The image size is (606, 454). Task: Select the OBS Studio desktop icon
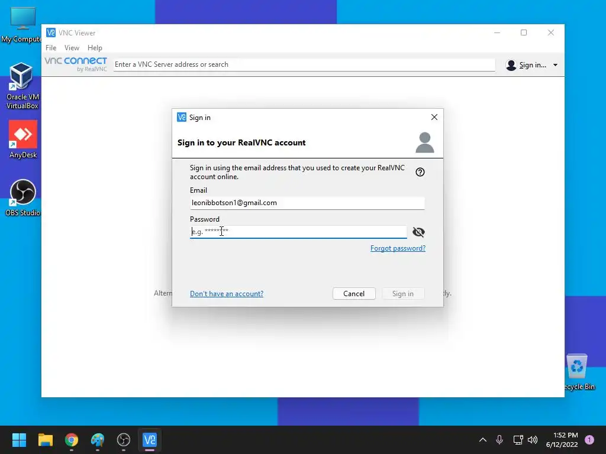coord(22,197)
